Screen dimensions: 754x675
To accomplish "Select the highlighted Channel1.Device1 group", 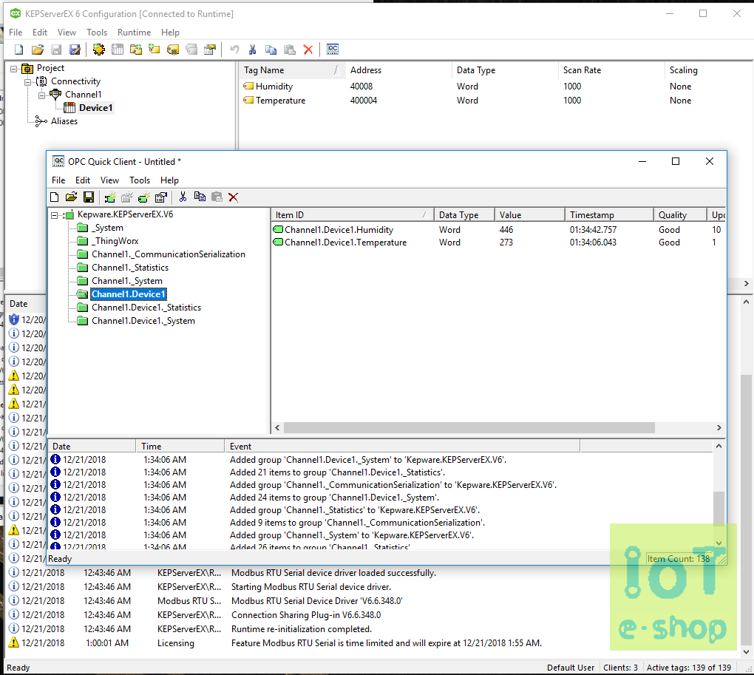I will [x=129, y=294].
